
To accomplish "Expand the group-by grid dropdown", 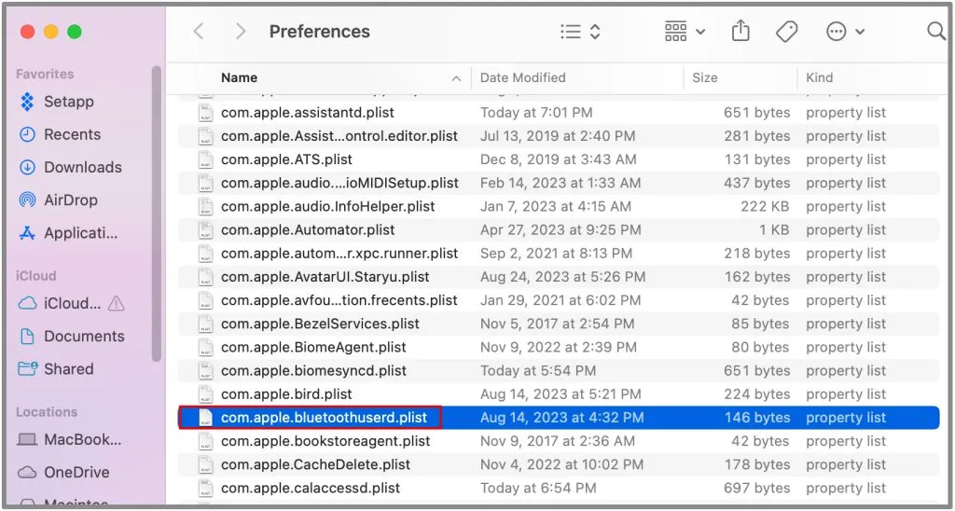I will coord(685,31).
